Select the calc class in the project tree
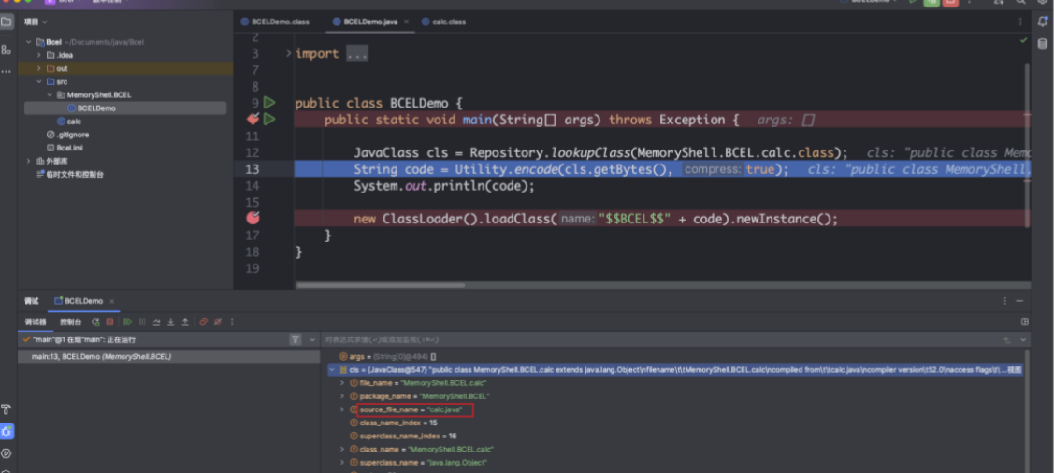 pyautogui.click(x=69, y=122)
